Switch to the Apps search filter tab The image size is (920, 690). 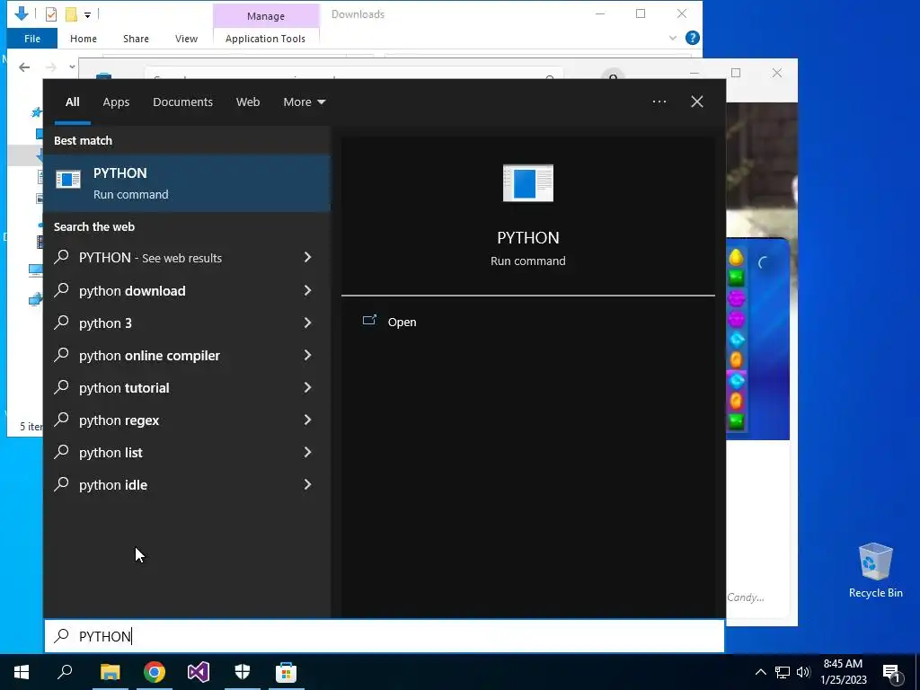coord(116,102)
